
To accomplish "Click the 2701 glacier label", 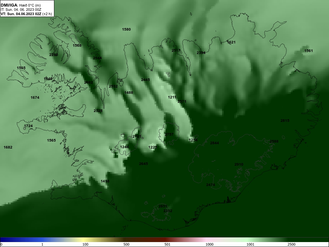I will (137, 137).
